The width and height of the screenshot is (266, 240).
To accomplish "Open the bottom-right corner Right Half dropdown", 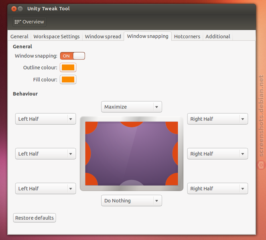I will [x=217, y=188].
